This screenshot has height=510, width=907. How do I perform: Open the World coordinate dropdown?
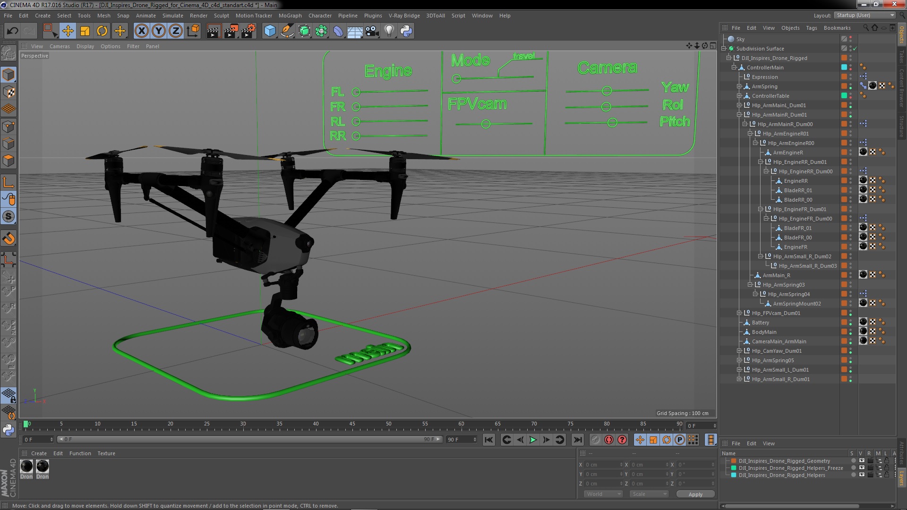click(x=603, y=494)
